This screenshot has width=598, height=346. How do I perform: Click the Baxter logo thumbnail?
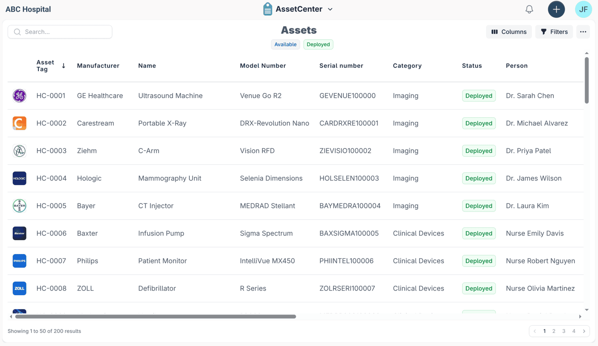click(19, 234)
